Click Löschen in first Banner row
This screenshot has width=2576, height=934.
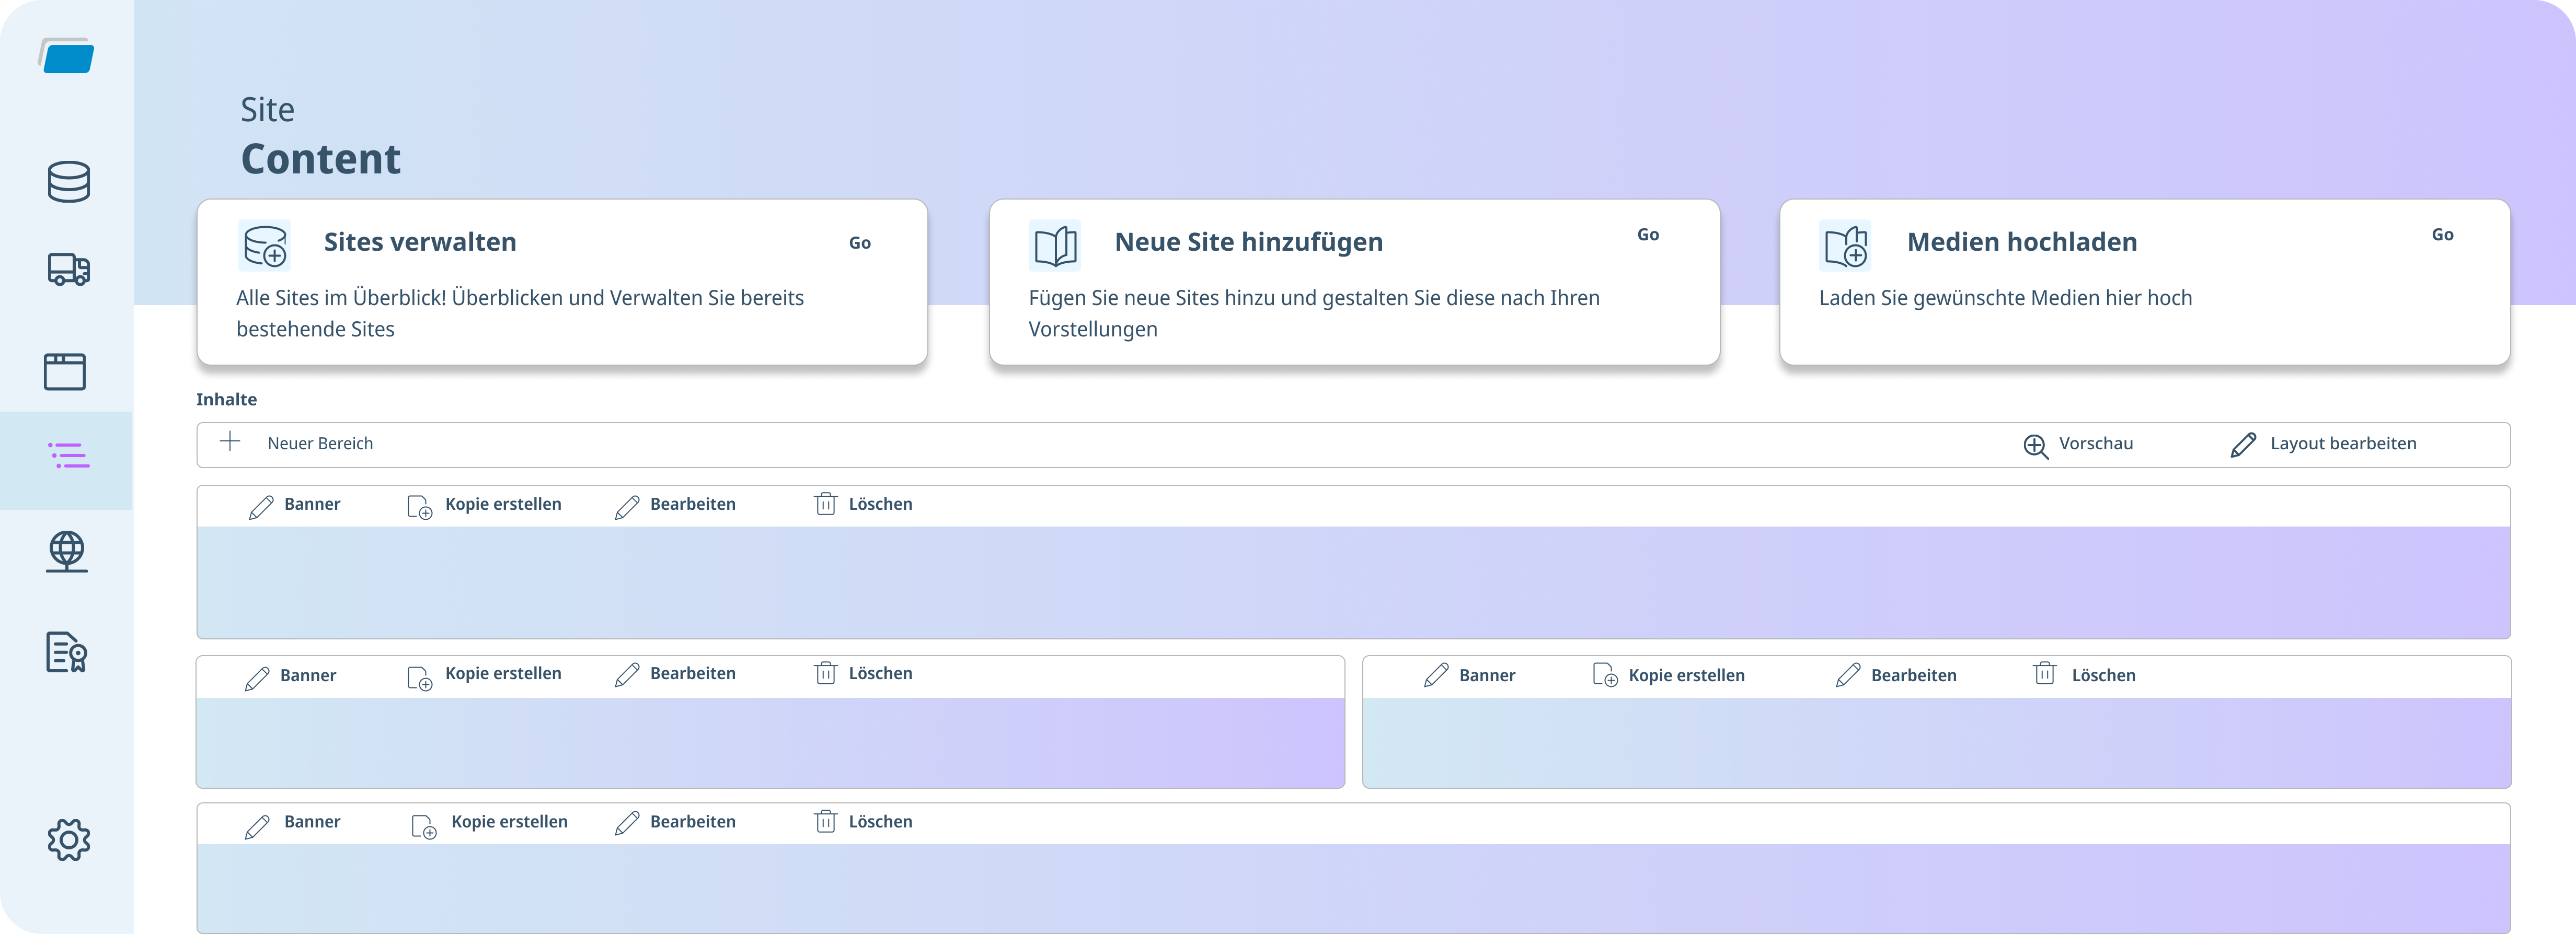point(880,505)
